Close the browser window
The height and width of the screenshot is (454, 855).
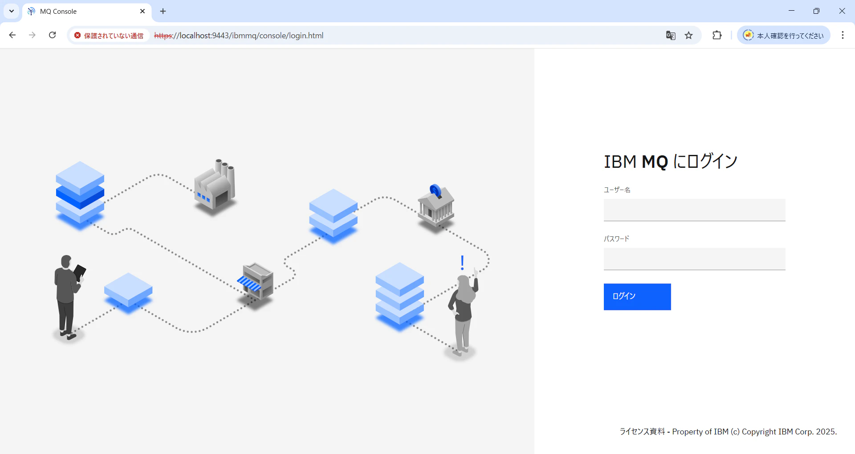pos(842,11)
